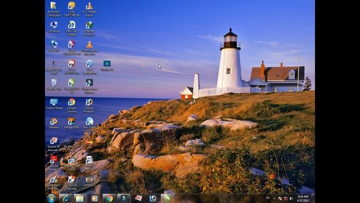Click the volume speaker icon in tray
Image resolution: width=360 pixels, height=203 pixels.
291,198
